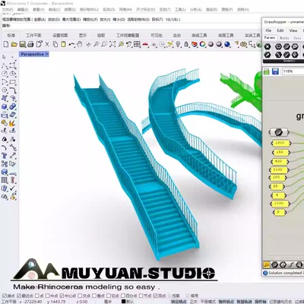Screen dimensions: 304x304
Task: Enable the 四分点 osnap checkbox
Action: coord(123,296)
